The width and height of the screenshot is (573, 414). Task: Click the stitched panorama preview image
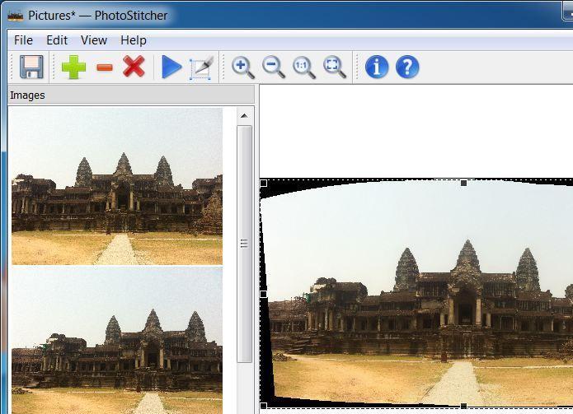(x=416, y=294)
